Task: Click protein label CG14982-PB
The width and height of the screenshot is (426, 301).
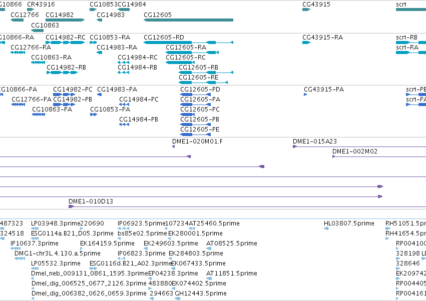Action: [73, 99]
